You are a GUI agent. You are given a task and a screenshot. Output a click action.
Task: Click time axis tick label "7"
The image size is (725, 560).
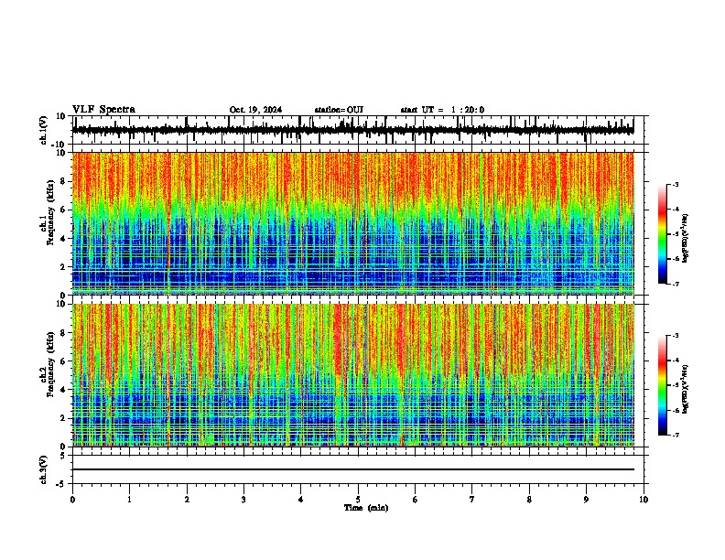tap(472, 500)
